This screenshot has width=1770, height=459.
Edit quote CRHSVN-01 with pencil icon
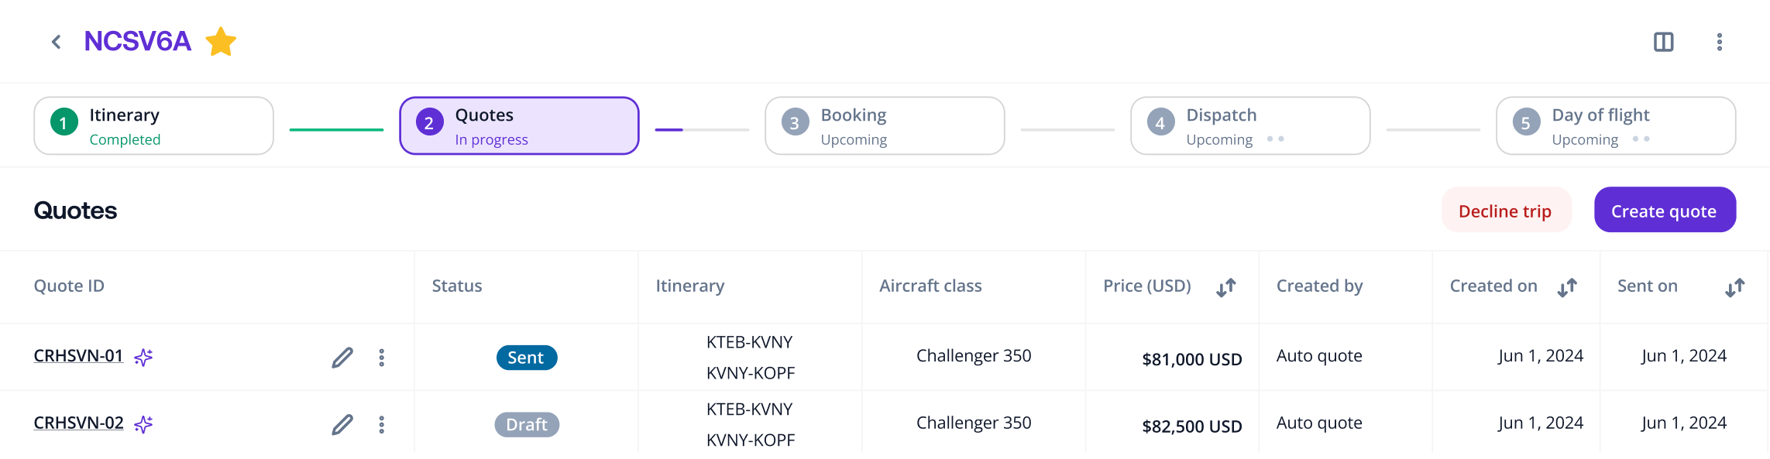point(342,358)
